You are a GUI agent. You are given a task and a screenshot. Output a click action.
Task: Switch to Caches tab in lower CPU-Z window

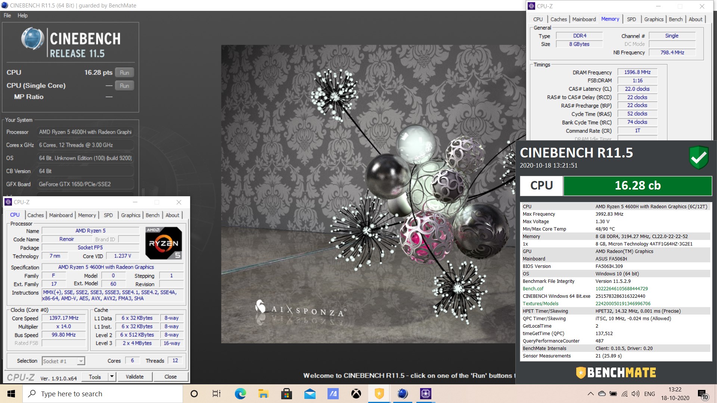point(35,215)
